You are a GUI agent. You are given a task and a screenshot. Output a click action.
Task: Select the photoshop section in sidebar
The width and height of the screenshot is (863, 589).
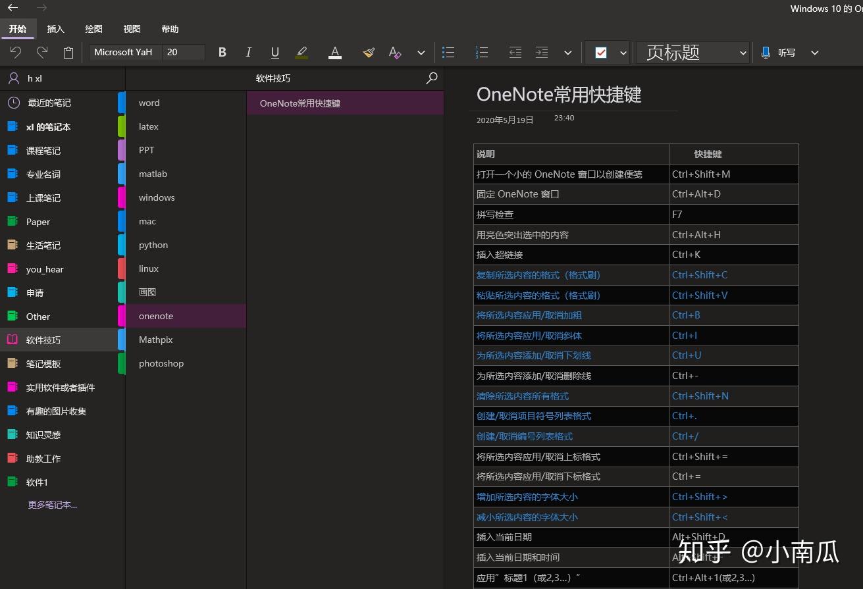161,363
